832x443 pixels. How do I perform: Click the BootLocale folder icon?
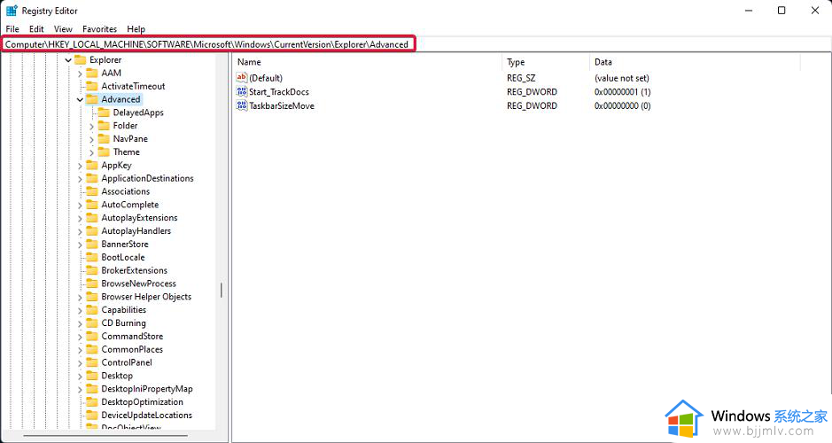92,257
